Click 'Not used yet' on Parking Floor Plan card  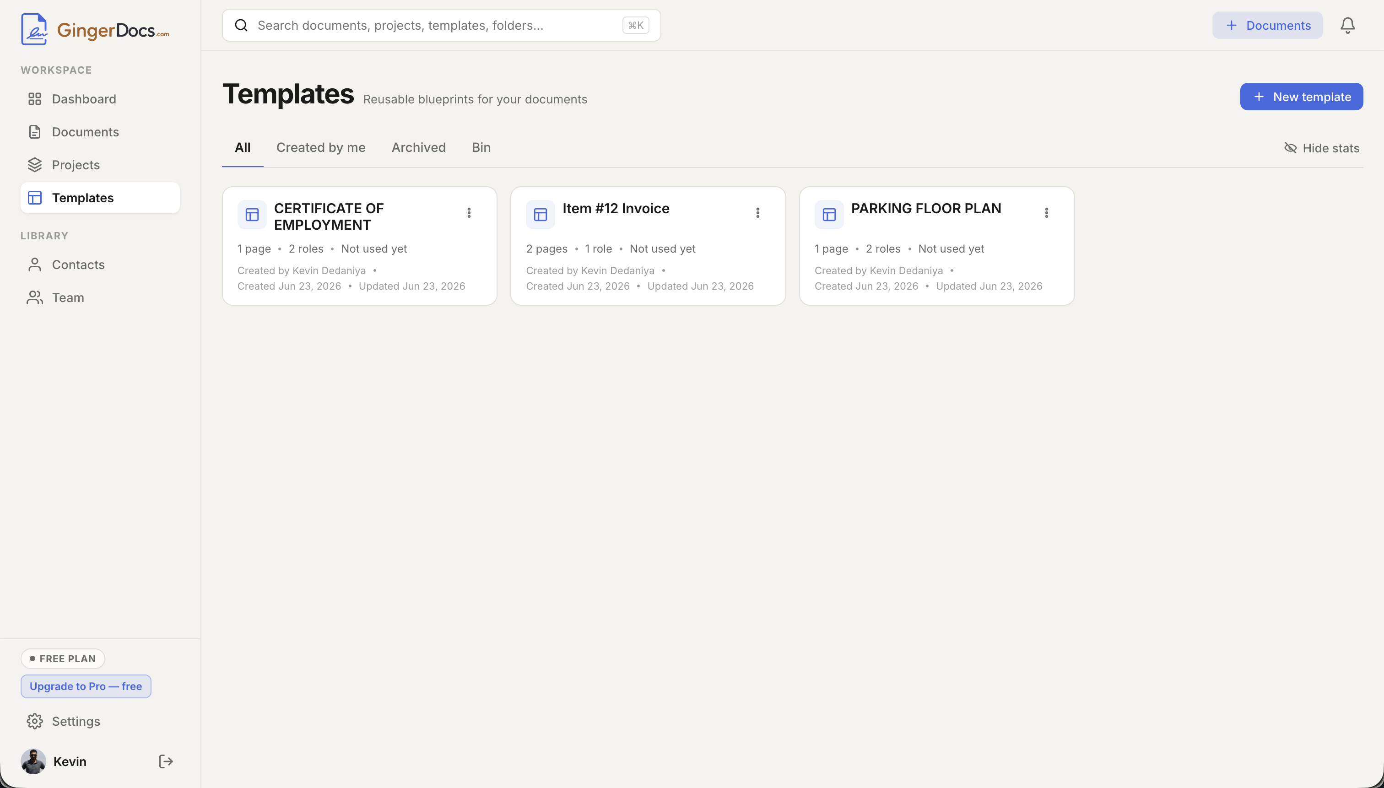[x=951, y=249]
